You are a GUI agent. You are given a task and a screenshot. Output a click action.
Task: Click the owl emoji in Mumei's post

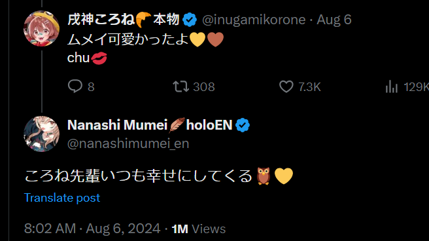[x=264, y=176]
